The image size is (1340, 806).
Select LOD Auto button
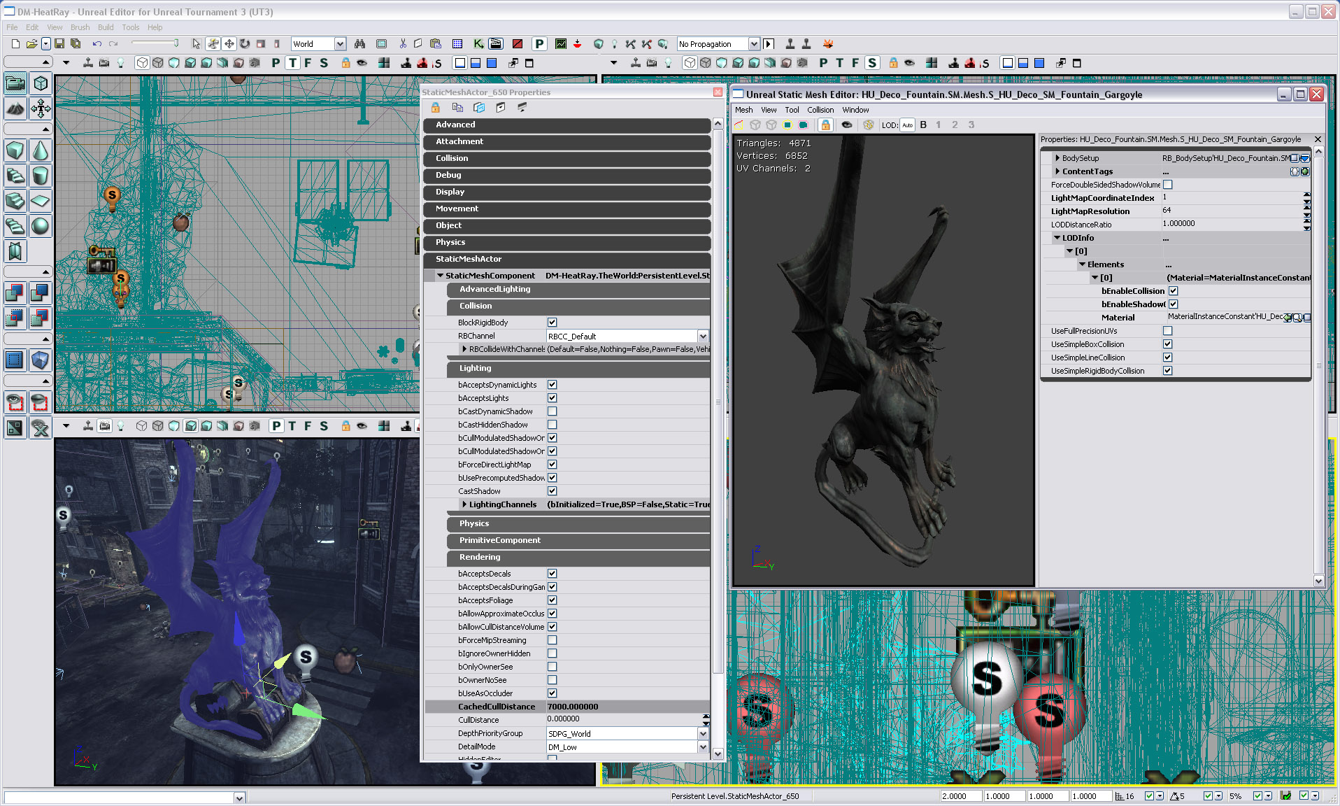click(x=907, y=125)
